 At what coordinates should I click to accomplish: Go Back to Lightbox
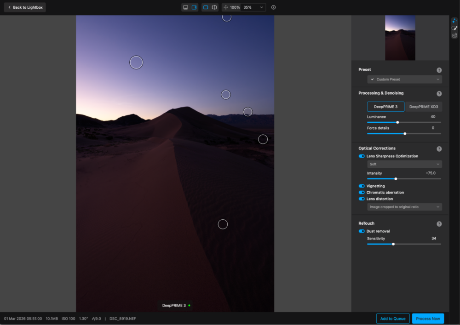point(25,7)
